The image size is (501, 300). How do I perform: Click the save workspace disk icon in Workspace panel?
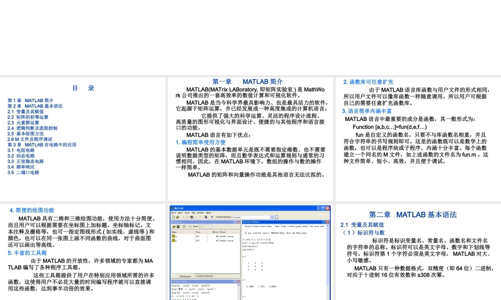click(178, 226)
